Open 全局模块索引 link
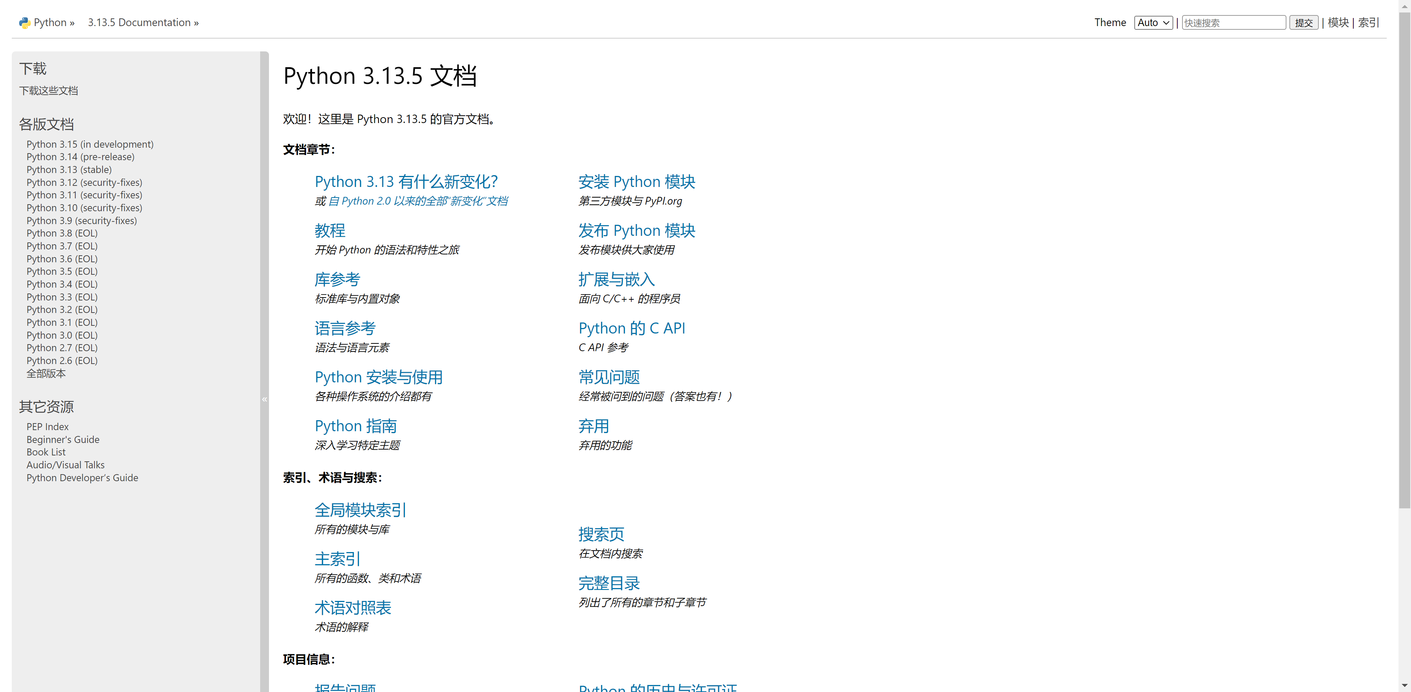The width and height of the screenshot is (1411, 692). coord(360,510)
